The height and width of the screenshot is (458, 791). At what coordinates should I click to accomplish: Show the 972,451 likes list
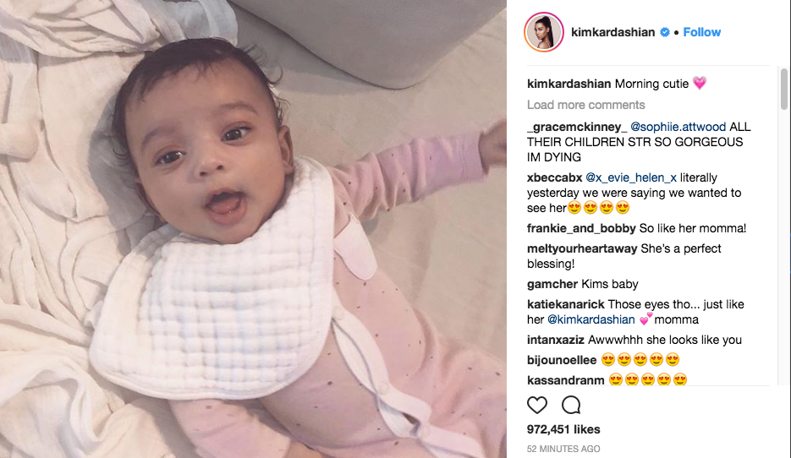[563, 429]
